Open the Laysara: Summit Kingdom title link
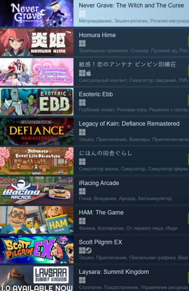The width and height of the screenshot is (189, 291). 114,272
